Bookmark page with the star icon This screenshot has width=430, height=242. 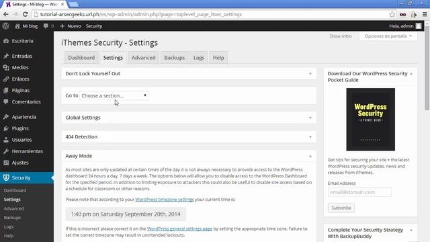[x=392, y=14]
